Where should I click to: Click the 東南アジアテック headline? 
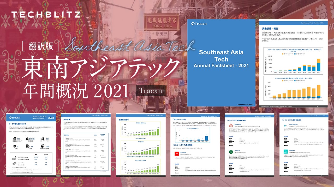pyautogui.click(x=101, y=69)
